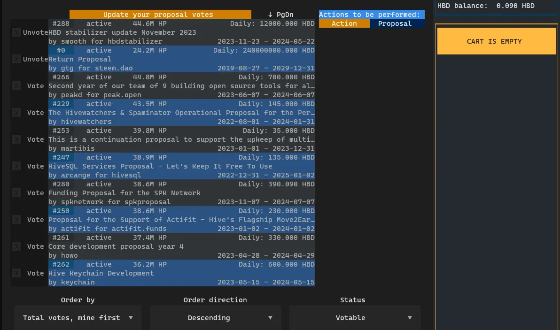Image resolution: width=560 pixels, height=330 pixels.
Task: Click date range 2023-04-28 – 2024-04-29
Action: click(x=266, y=255)
